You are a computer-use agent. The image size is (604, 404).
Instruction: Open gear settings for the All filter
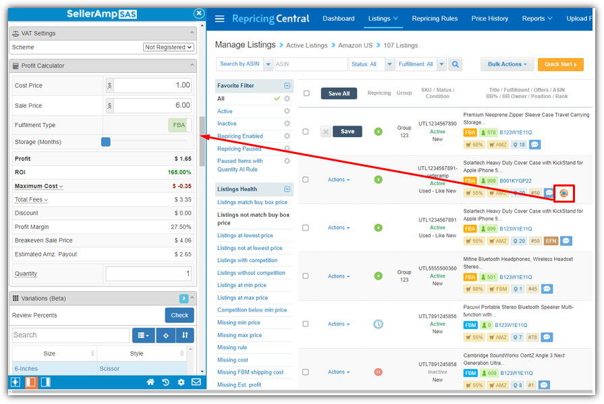287,99
